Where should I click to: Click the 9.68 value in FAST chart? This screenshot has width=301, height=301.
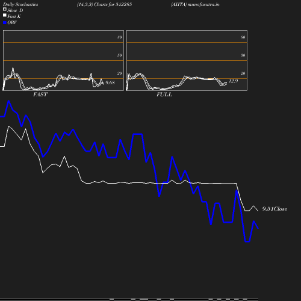110,82
